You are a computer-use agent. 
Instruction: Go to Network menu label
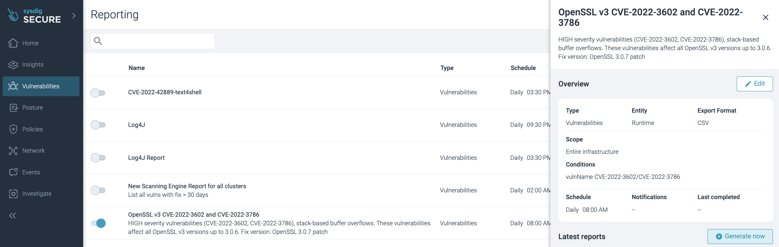[x=33, y=151]
